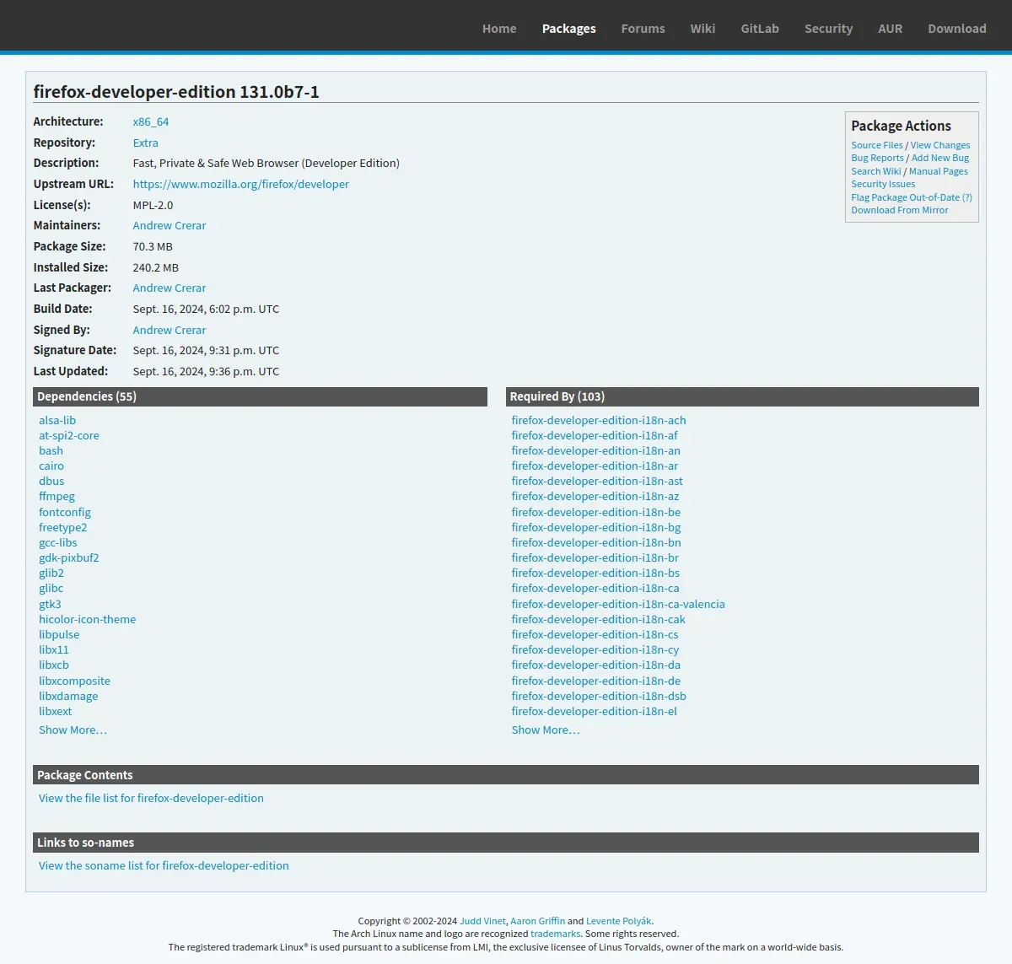
Task: Open the bash dependency
Action: pyautogui.click(x=51, y=450)
